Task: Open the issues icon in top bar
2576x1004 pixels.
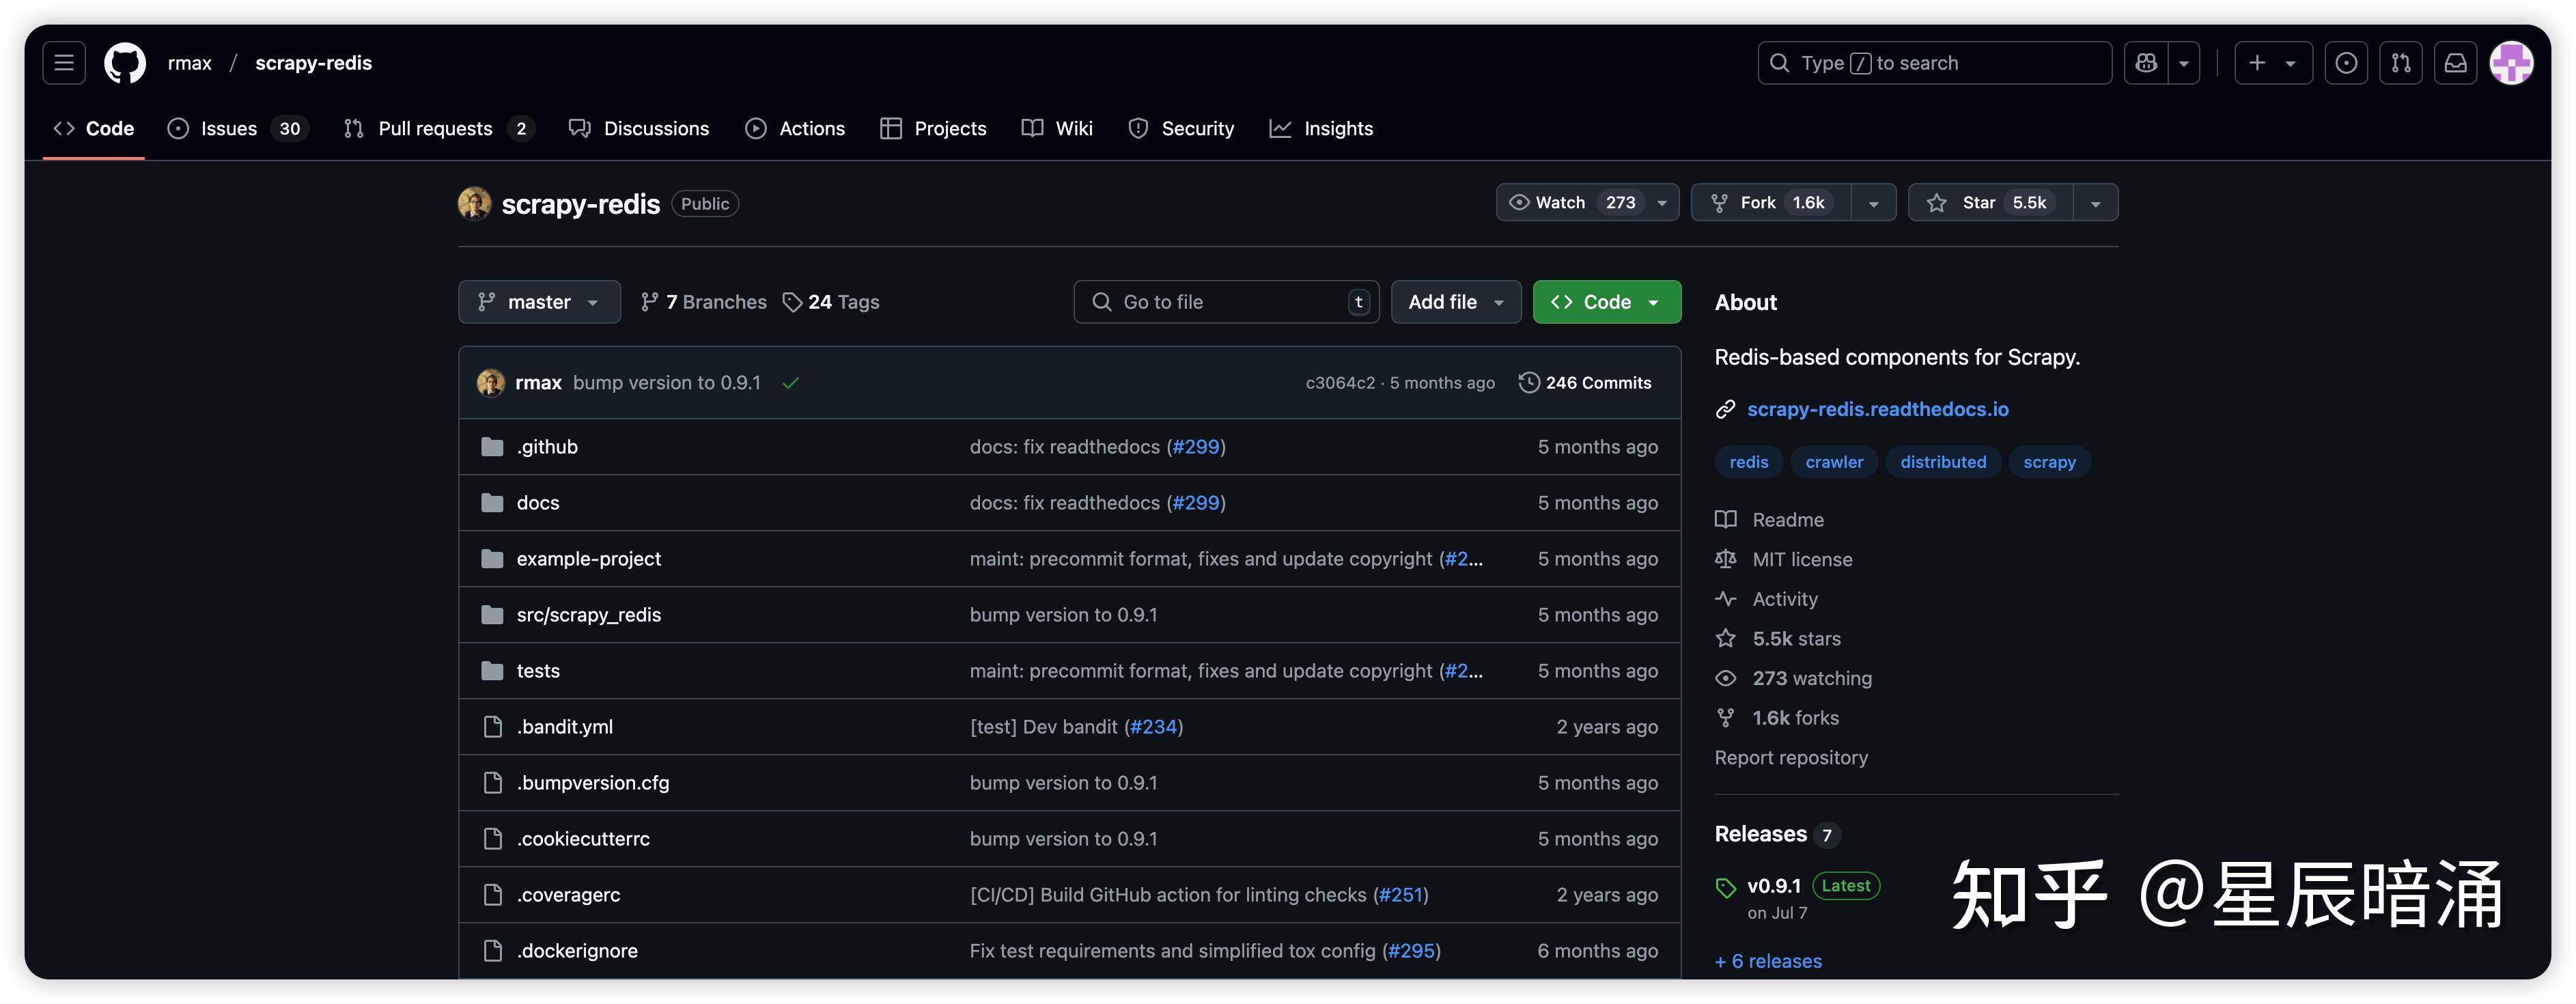Action: 2346,63
